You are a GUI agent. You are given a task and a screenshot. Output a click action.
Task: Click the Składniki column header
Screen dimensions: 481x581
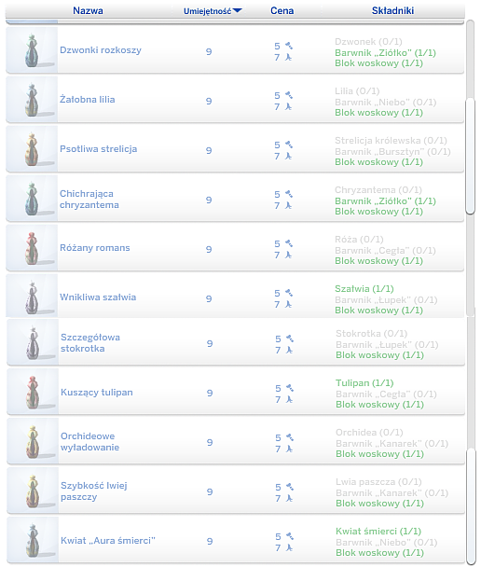[x=392, y=10]
